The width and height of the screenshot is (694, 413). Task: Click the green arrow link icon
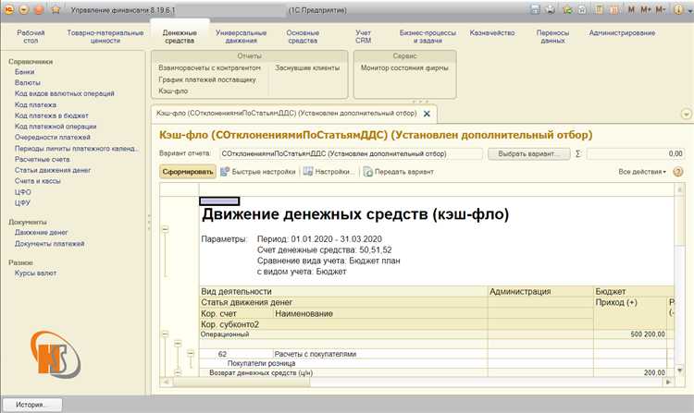point(567,10)
